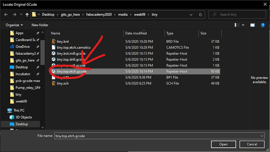This screenshot has height=152, width=270.
Task: Open the week09 folder in sidebar
Action: pos(21,101)
